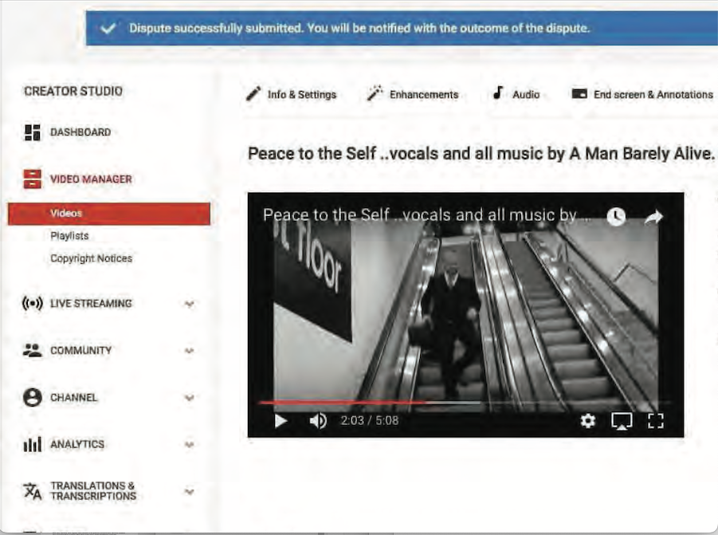
Task: Click the Translations & Transcriptions icon
Action: (32, 491)
